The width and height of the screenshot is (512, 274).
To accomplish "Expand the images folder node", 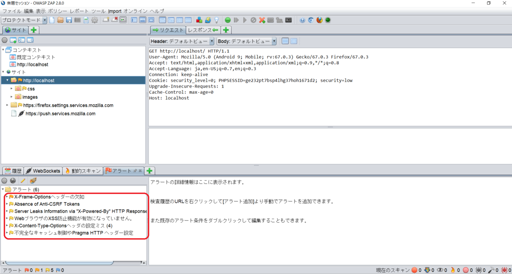I will 12,97.
